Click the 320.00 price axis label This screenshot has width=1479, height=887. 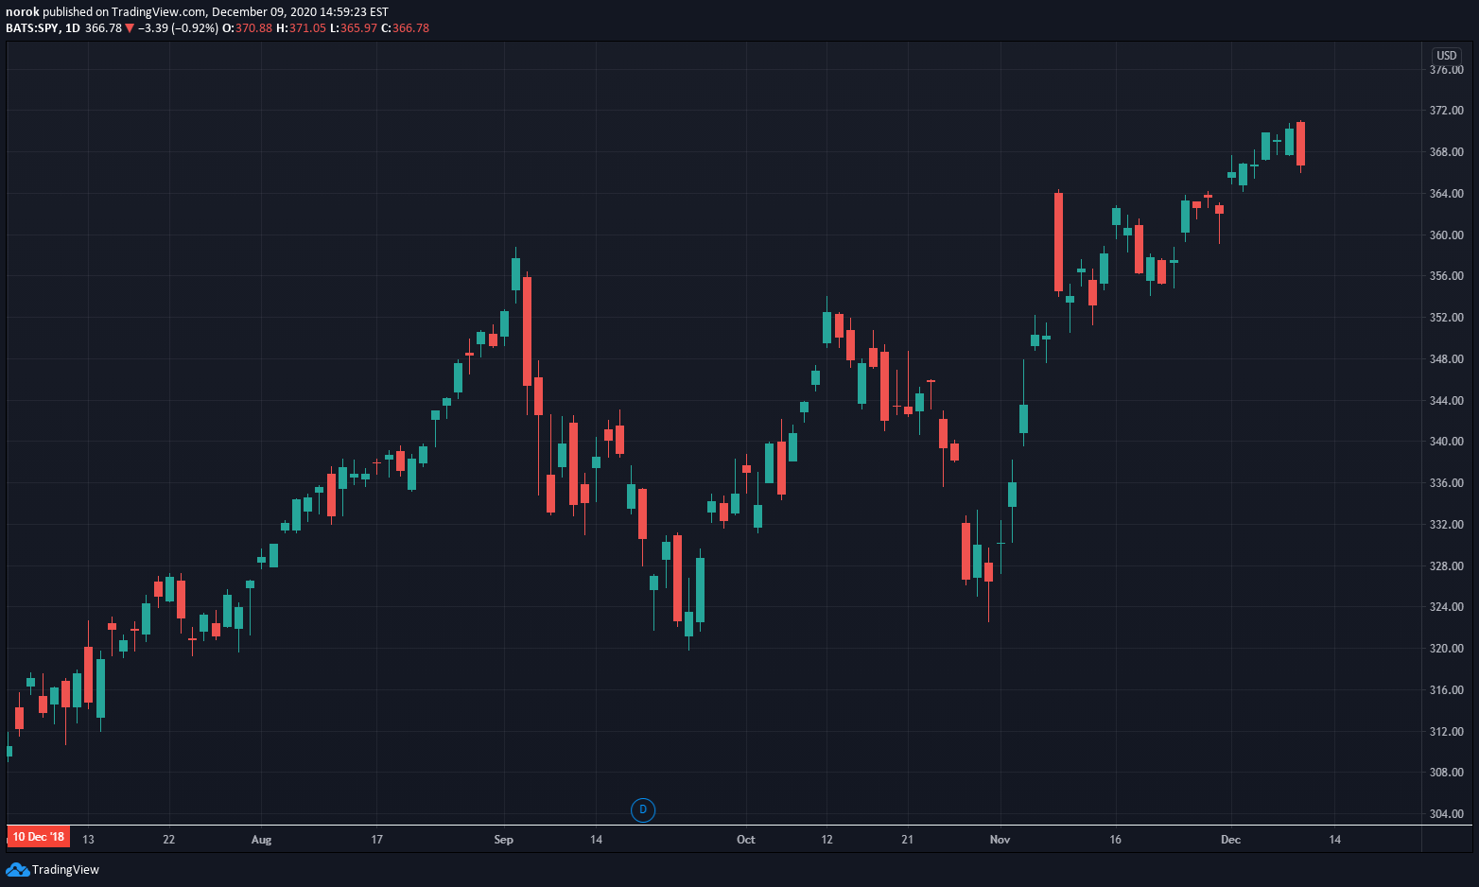point(1446,649)
